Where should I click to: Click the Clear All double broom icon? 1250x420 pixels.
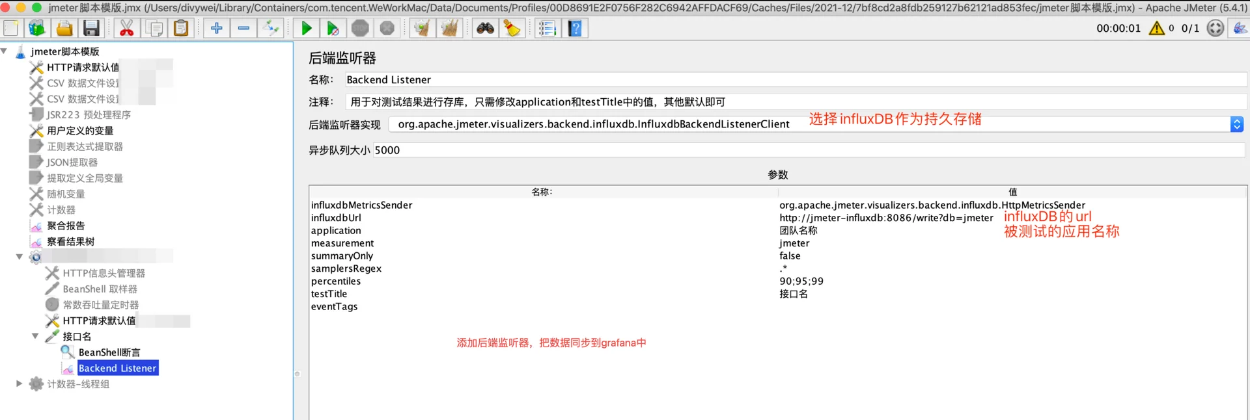(x=449, y=28)
